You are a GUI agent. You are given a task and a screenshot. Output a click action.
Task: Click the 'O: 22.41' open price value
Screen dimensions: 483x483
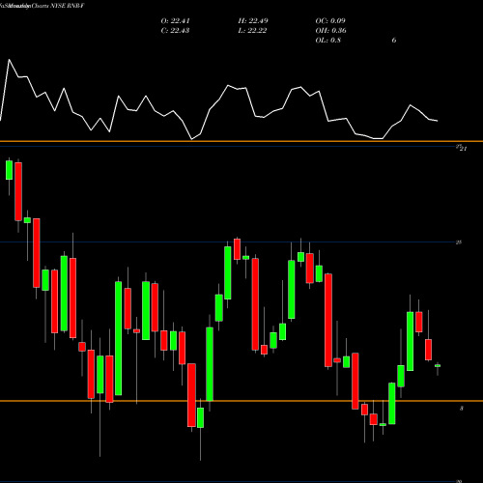pyautogui.click(x=175, y=21)
